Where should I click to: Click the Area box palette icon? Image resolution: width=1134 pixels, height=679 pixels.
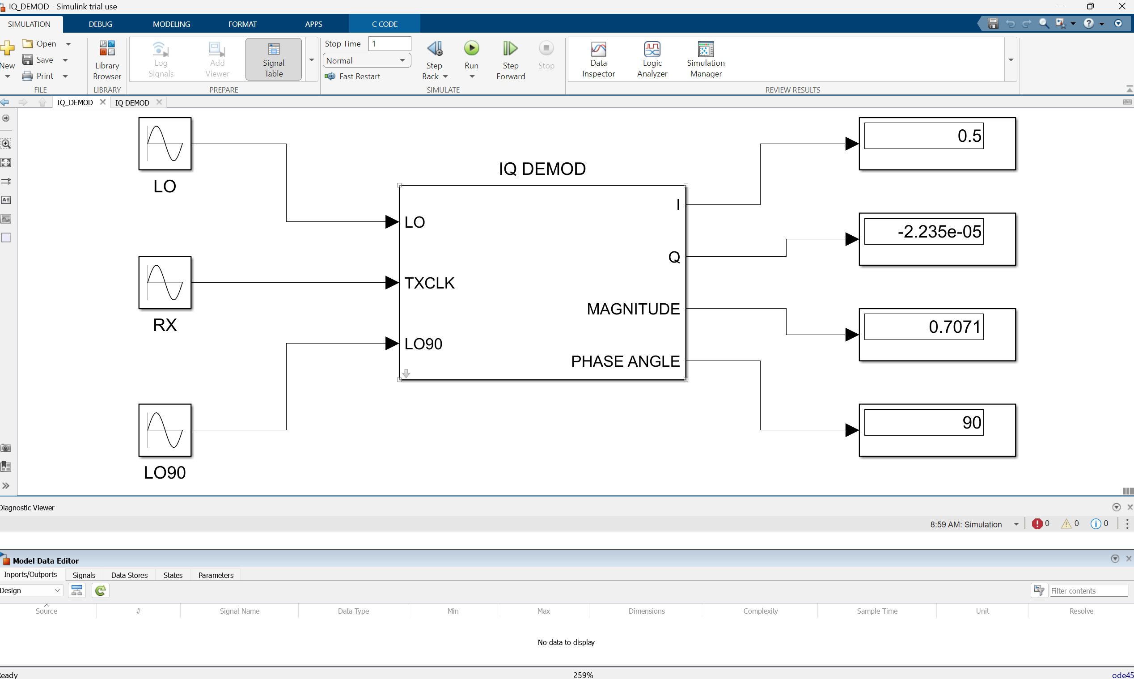[6, 238]
